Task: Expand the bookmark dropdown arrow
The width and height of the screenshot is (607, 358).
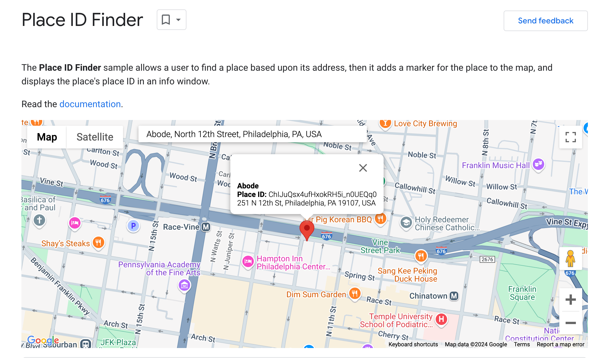Action: (178, 20)
